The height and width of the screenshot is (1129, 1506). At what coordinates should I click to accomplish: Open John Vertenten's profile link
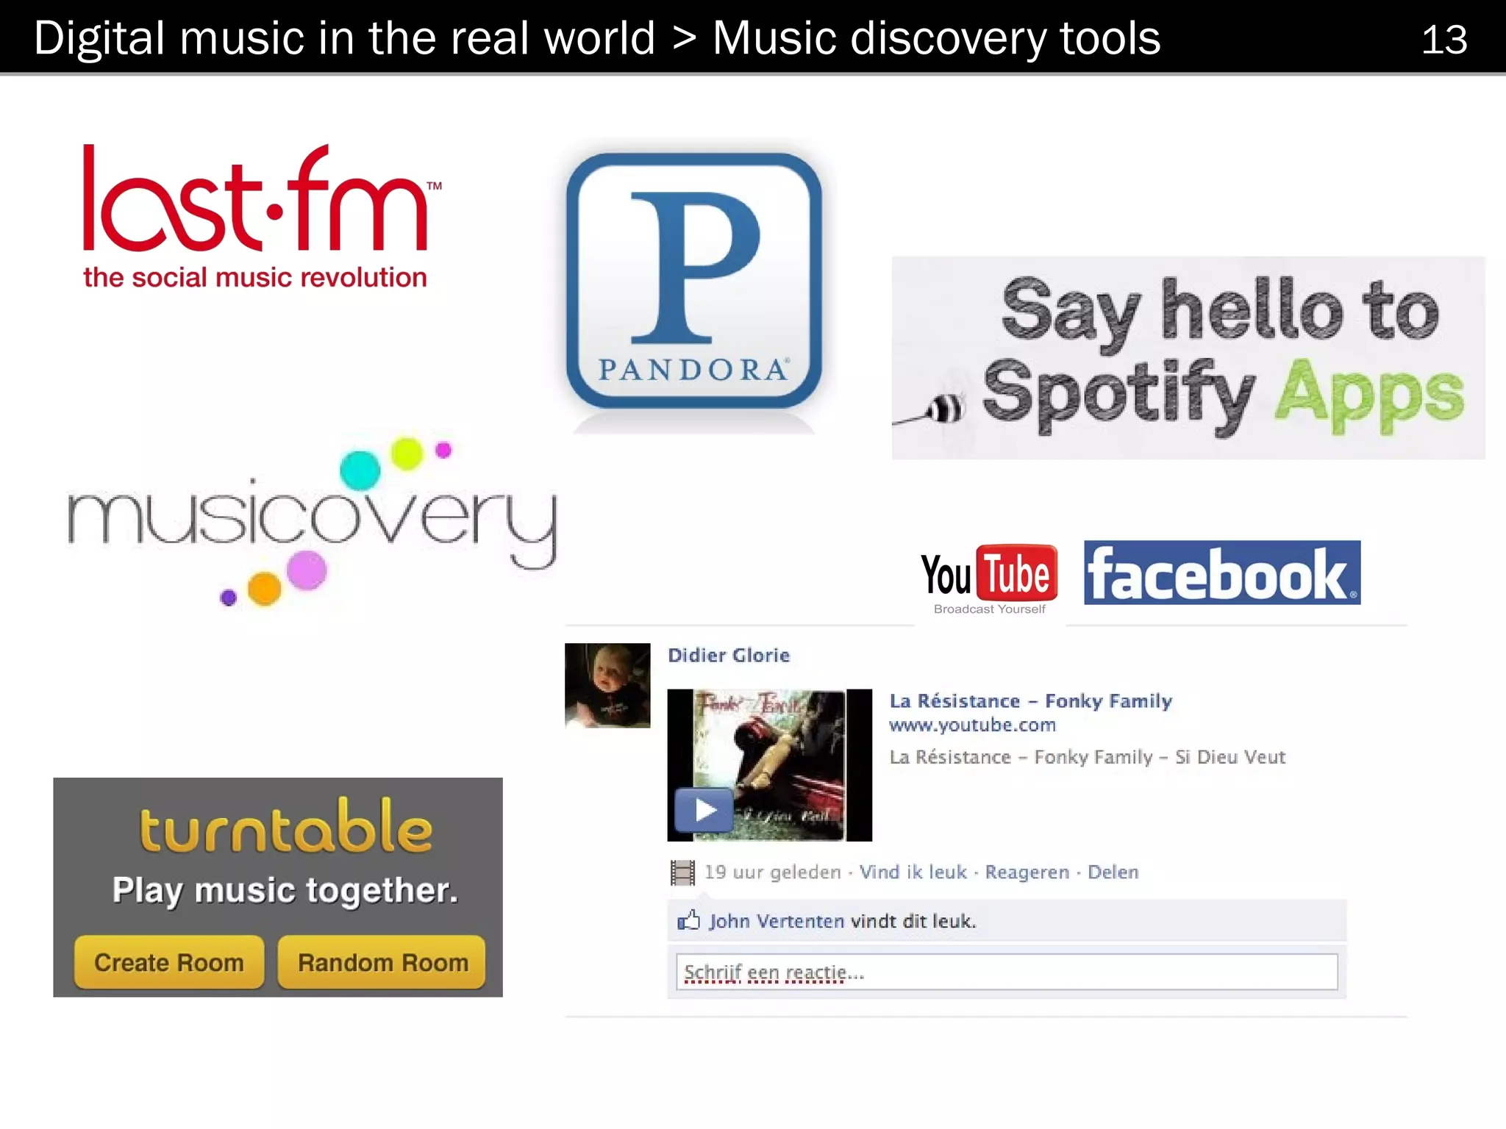(777, 921)
